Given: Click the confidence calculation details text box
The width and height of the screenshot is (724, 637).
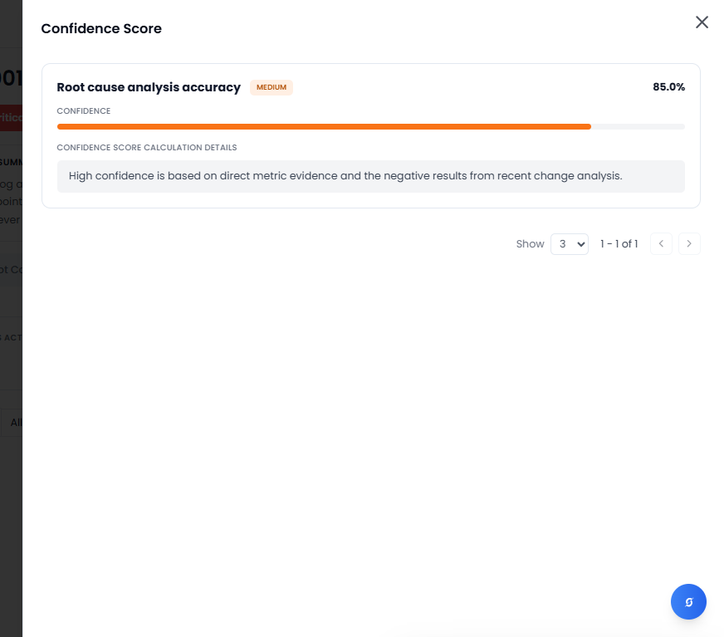Looking at the screenshot, I should [370, 176].
